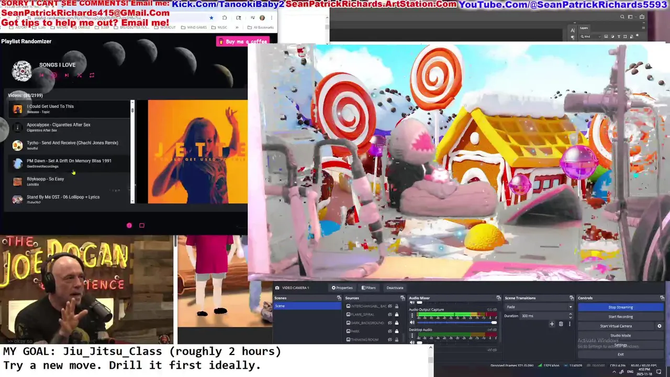Open OBS source Filters button
The width and height of the screenshot is (670, 377).
(368, 287)
